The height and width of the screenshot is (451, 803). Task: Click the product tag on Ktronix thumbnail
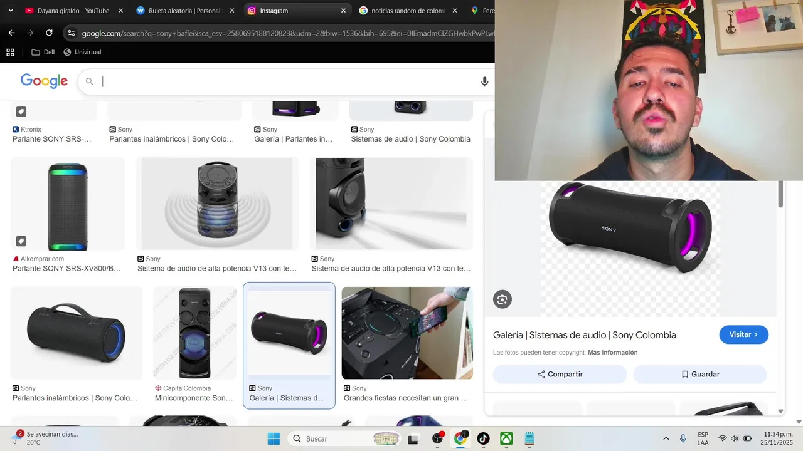(x=21, y=111)
